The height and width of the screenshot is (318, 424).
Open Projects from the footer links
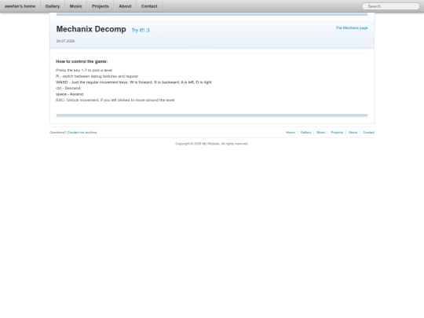click(337, 132)
